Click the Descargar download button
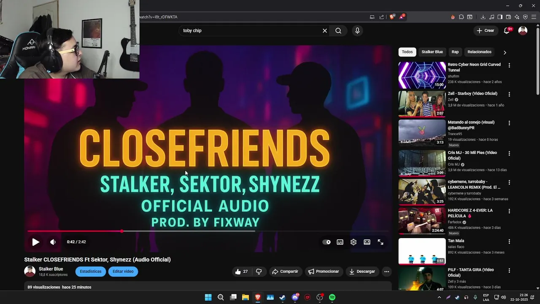Screen dimensions: 540x304 (362, 271)
